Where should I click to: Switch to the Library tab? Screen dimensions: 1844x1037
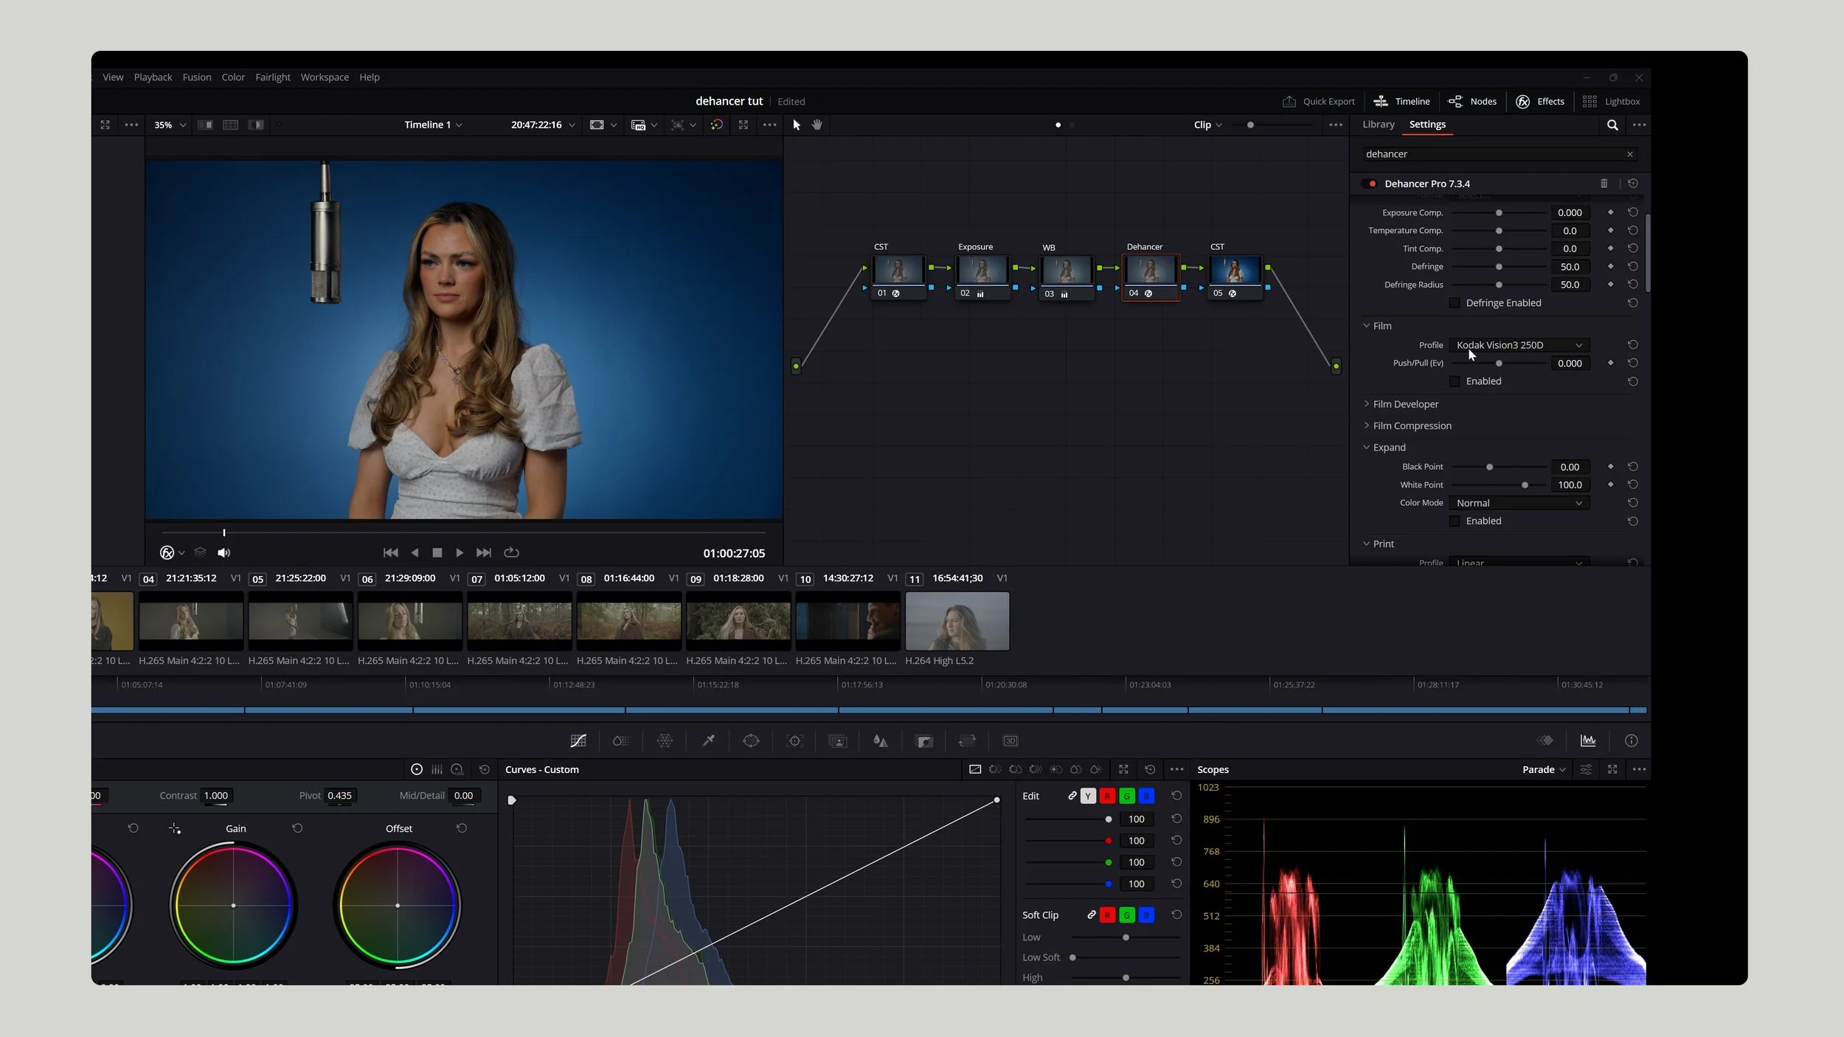(x=1378, y=125)
